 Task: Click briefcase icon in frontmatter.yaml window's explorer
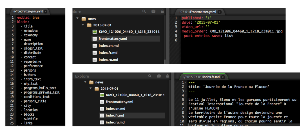point(154,12)
